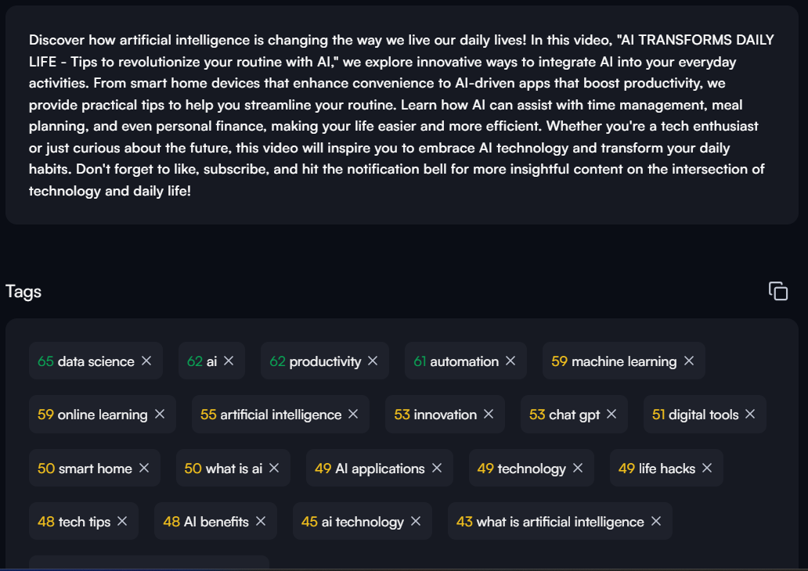Remove the artificial intelligence tag

[353, 414]
